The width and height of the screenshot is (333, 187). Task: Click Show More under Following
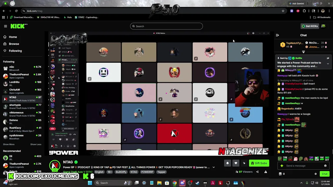(9, 144)
